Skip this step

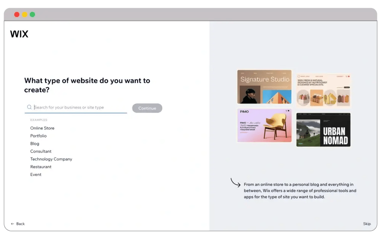tap(366, 224)
